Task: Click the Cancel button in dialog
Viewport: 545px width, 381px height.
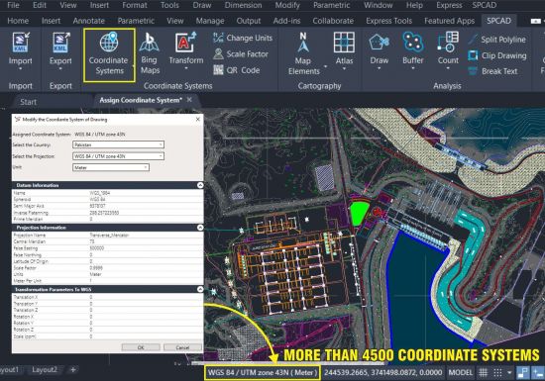Action: coord(182,347)
